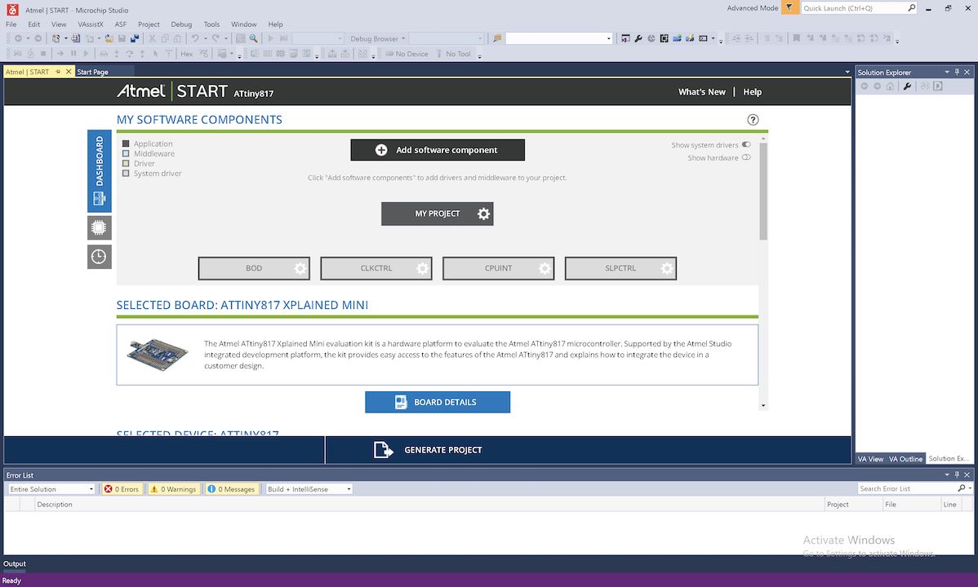Open MY PROJECT gear settings
The height and width of the screenshot is (587, 978).
(x=483, y=214)
